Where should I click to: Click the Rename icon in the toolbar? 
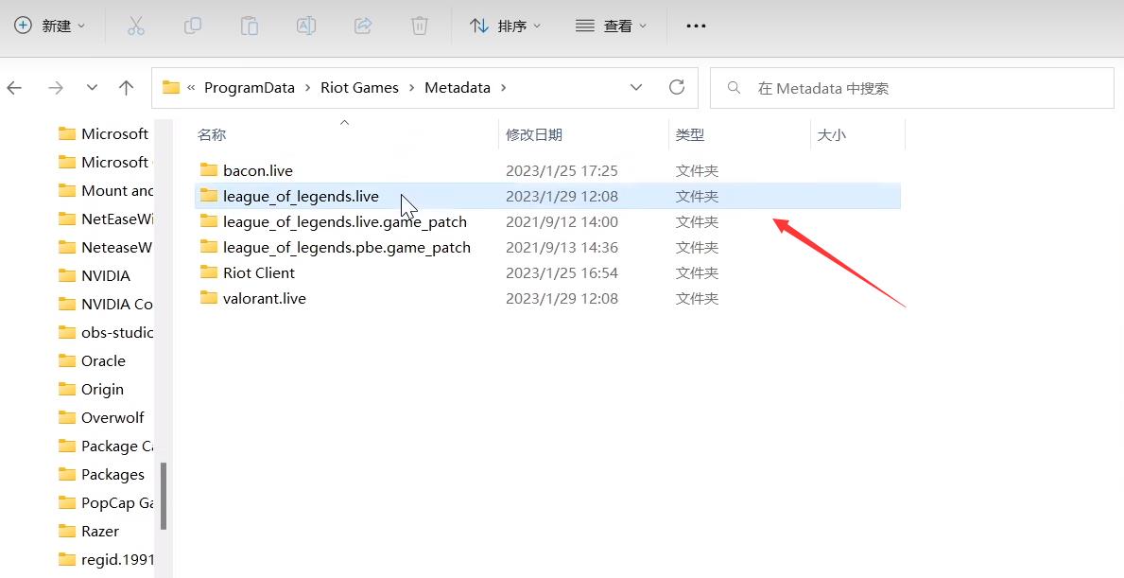pos(306,26)
